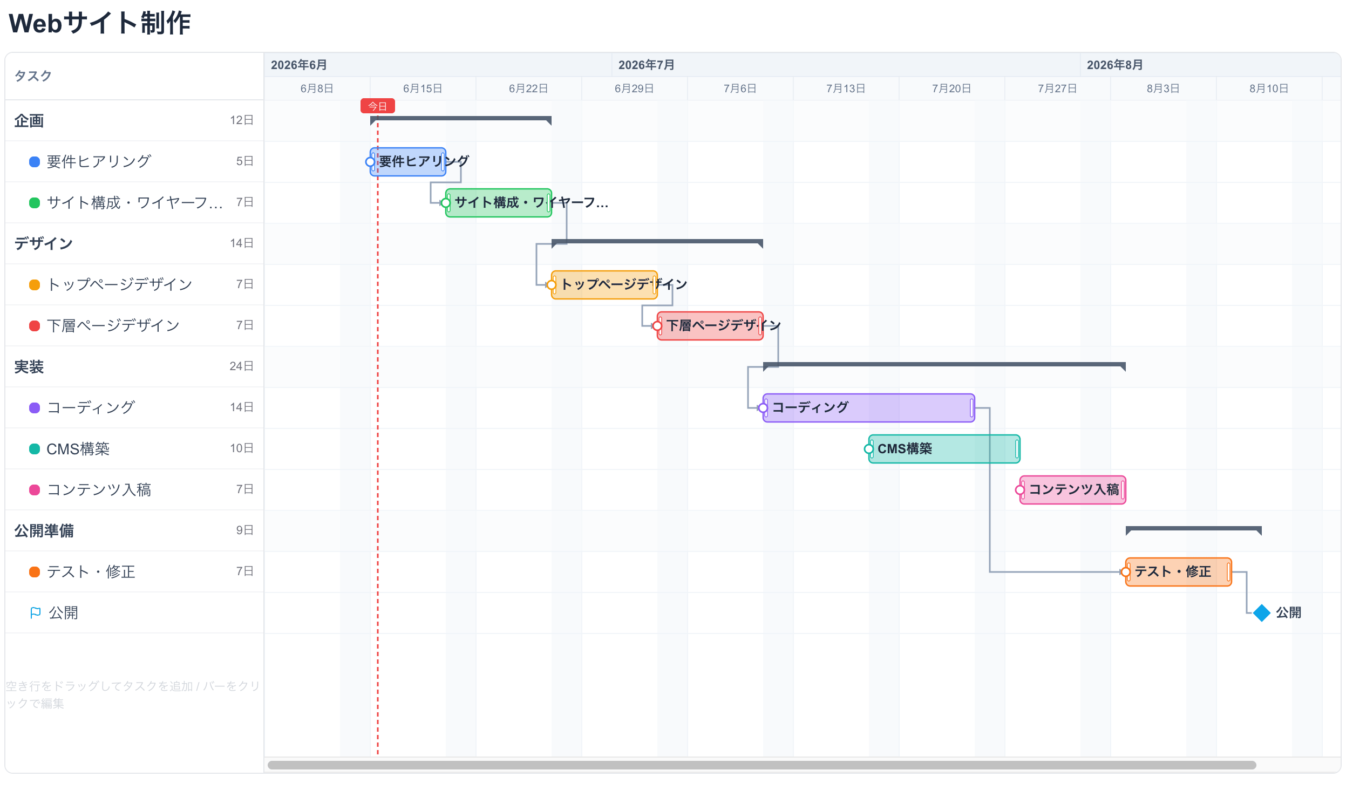
Task: Open the green サイト構成 timeline bar
Action: click(x=499, y=203)
